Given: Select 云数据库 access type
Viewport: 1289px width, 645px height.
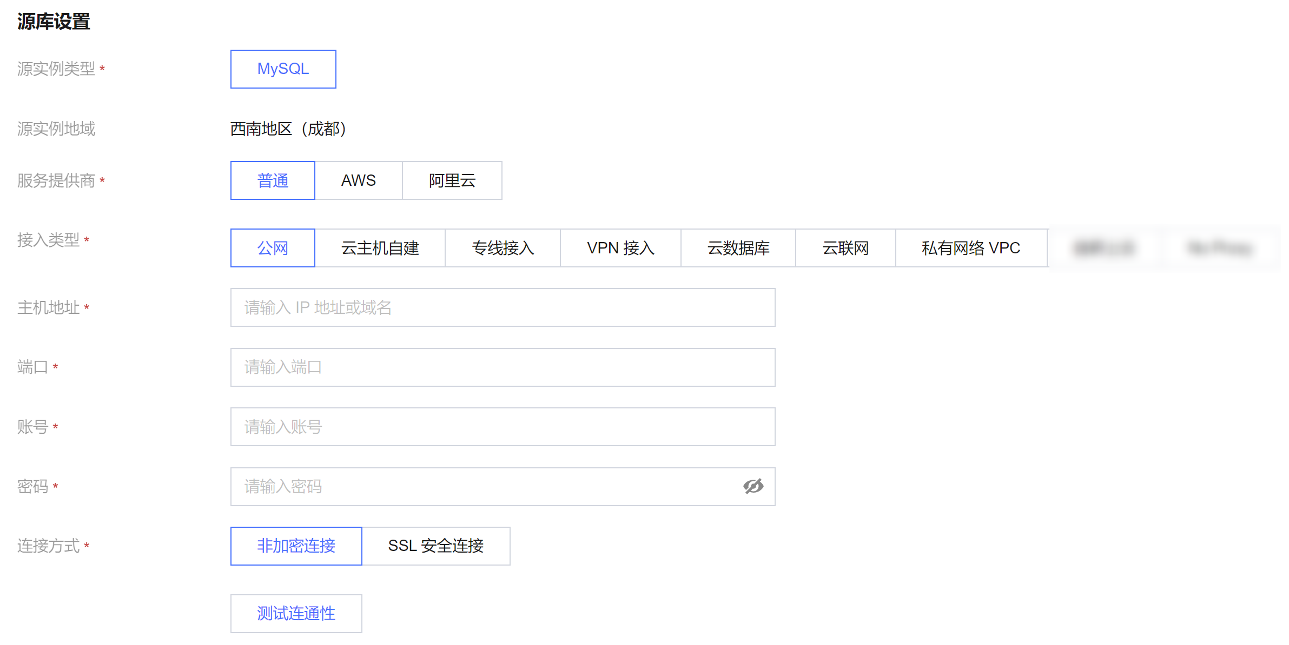Looking at the screenshot, I should pyautogui.click(x=737, y=247).
